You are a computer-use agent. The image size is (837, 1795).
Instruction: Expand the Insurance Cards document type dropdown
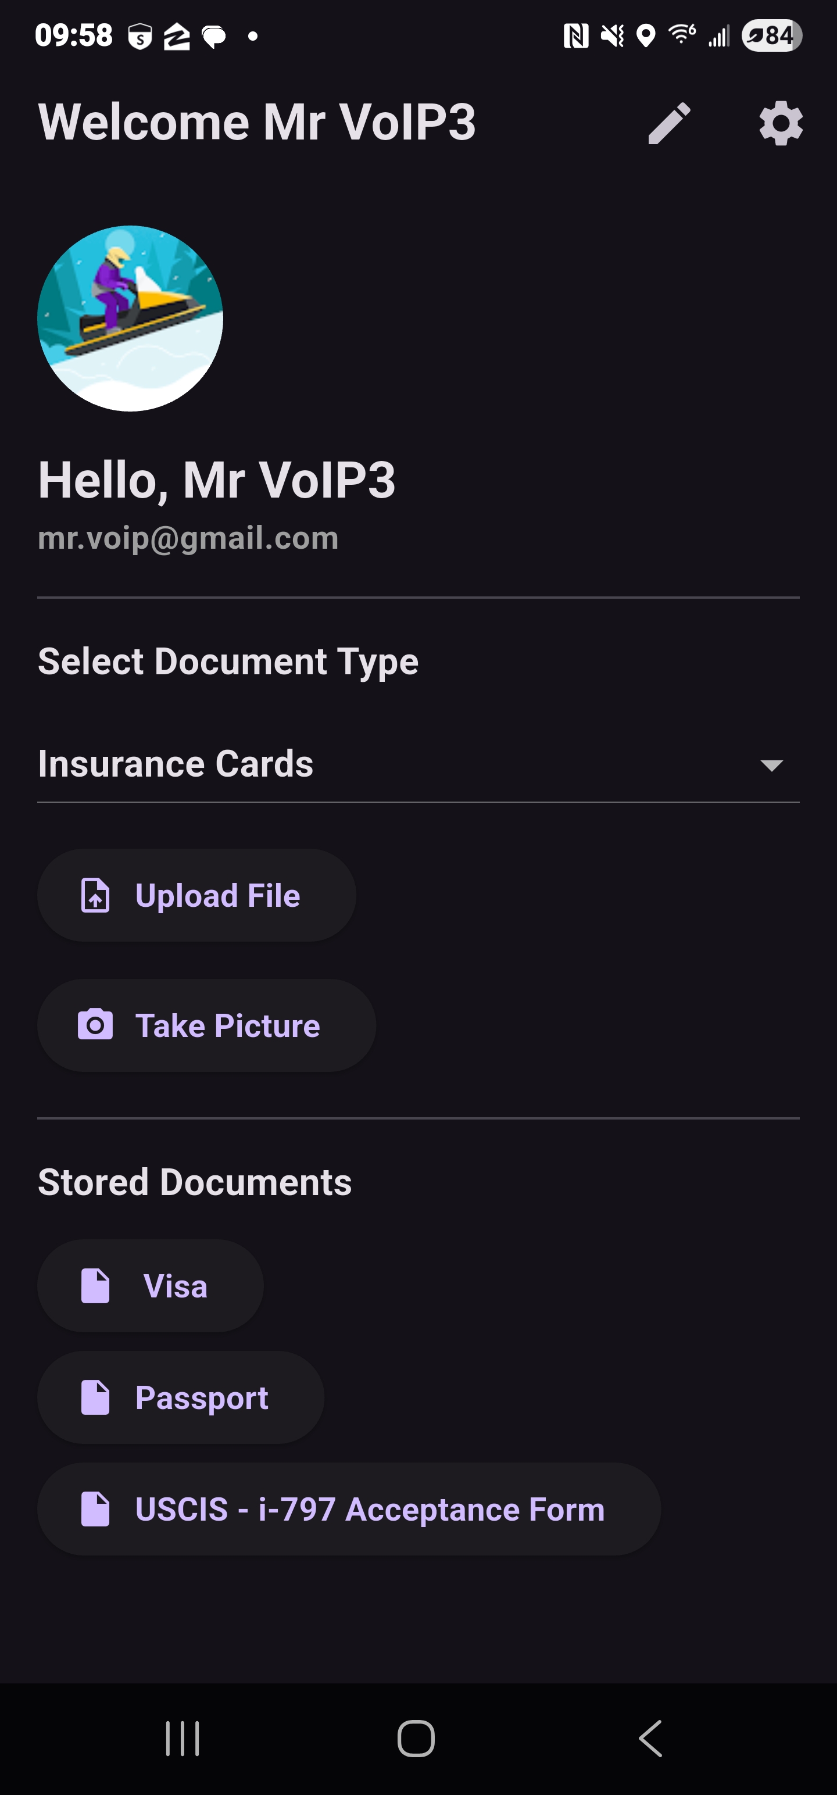[x=418, y=764]
